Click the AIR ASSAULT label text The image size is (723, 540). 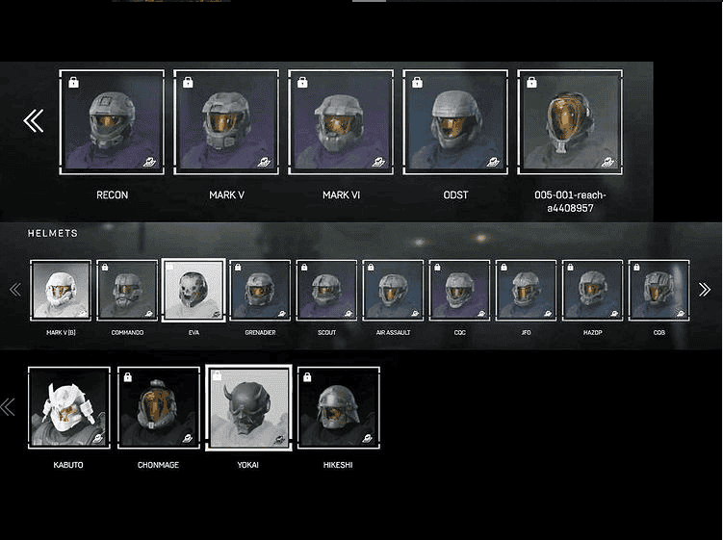394,332
